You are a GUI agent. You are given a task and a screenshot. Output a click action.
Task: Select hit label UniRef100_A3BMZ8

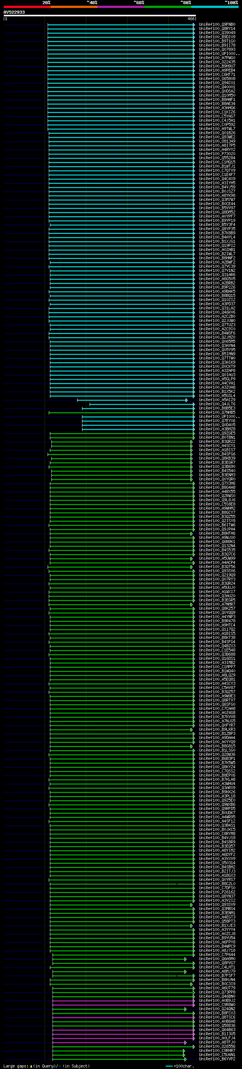click(217, 429)
